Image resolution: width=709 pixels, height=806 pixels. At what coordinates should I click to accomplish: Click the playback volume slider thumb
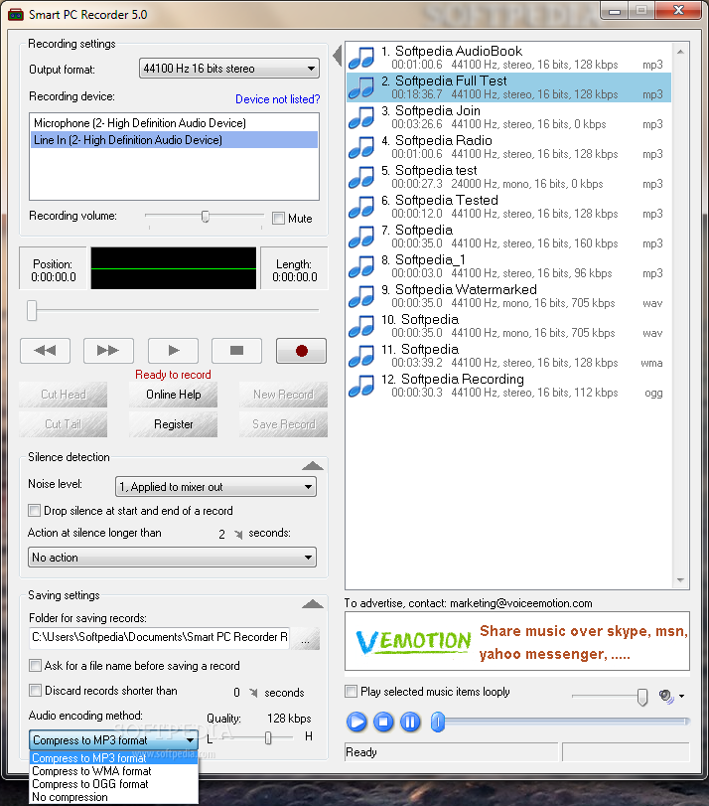tap(642, 697)
